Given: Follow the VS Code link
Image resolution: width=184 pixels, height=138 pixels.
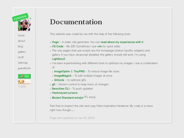Looking at the screenshot, I should pyautogui.click(x=58, y=46).
